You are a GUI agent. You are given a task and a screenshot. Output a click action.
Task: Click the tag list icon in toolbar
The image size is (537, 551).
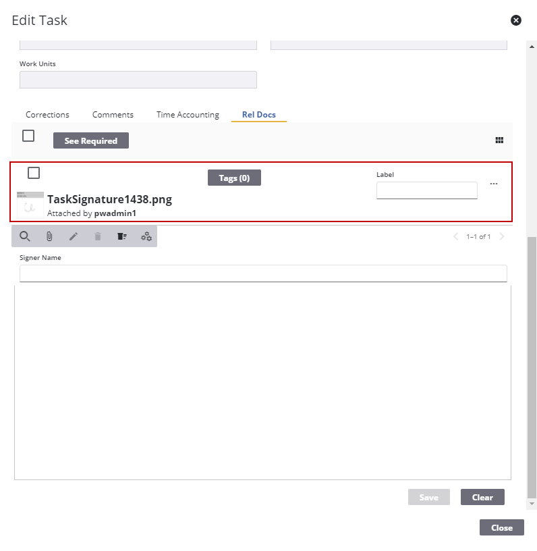[122, 236]
